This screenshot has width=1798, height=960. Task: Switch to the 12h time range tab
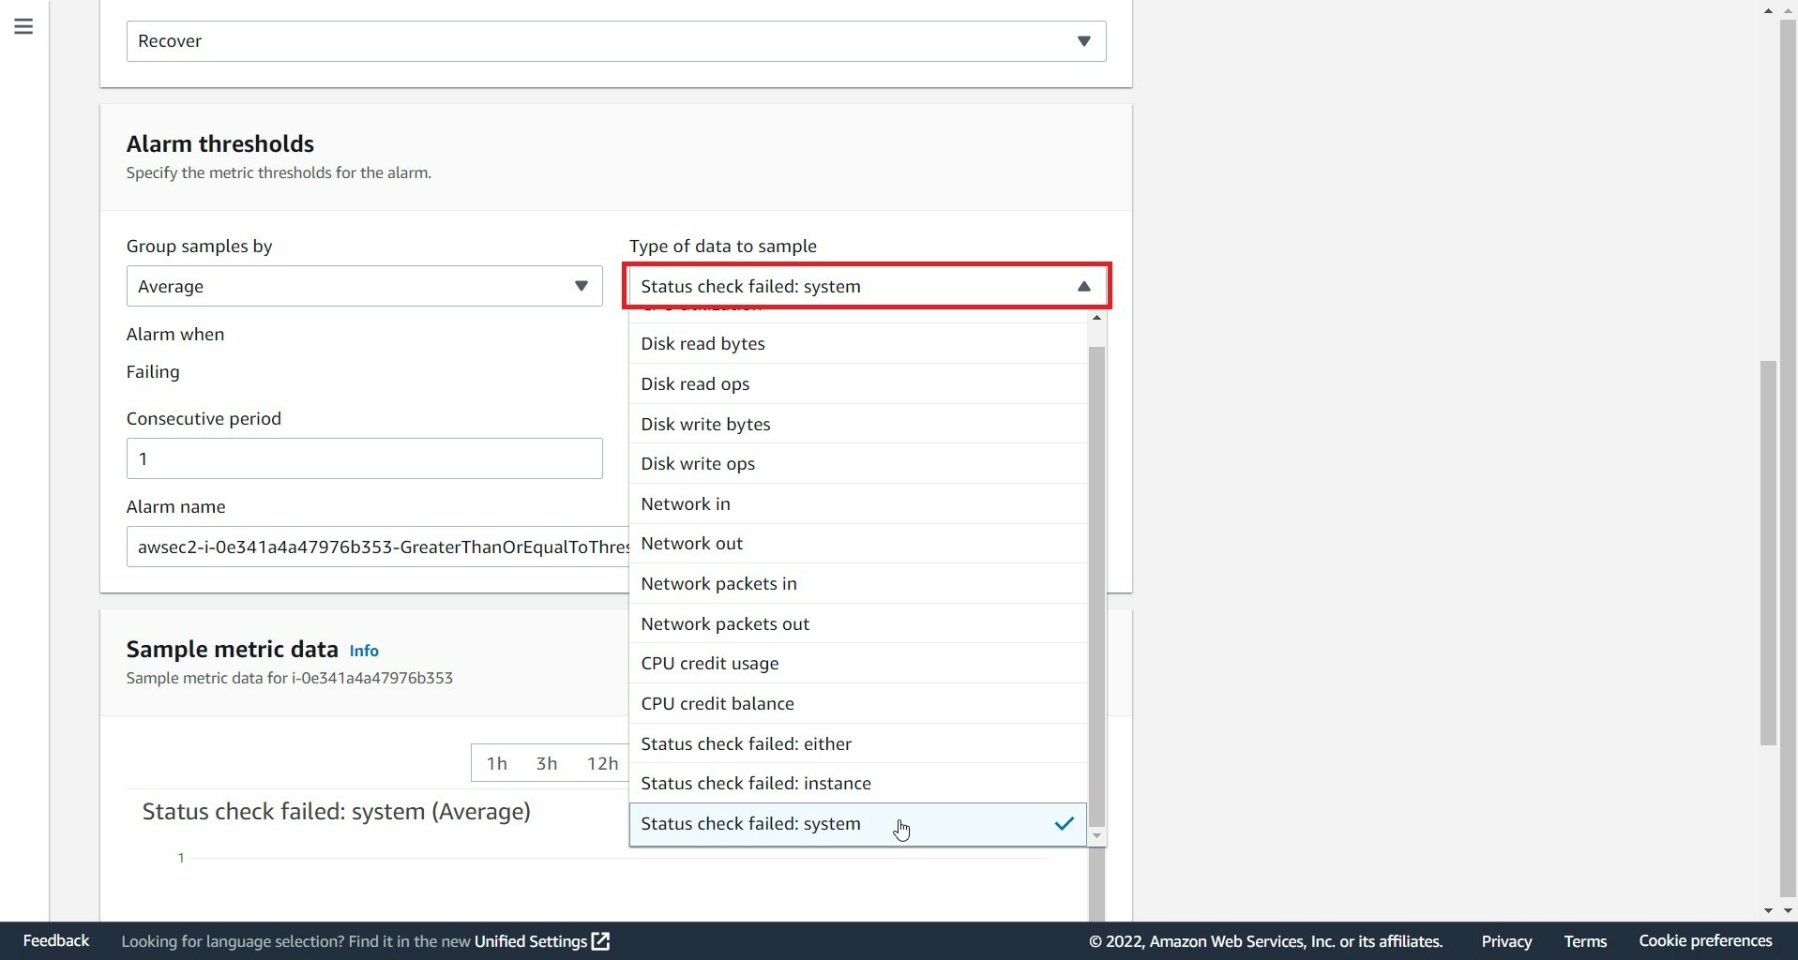click(601, 762)
